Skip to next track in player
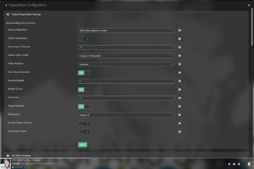The width and height of the screenshot is (254, 169). point(239,164)
